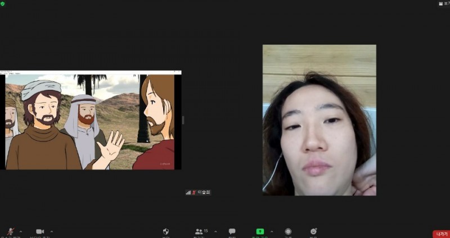Click green Share Screen button
Screen dimensions: 450x238
(x=260, y=231)
